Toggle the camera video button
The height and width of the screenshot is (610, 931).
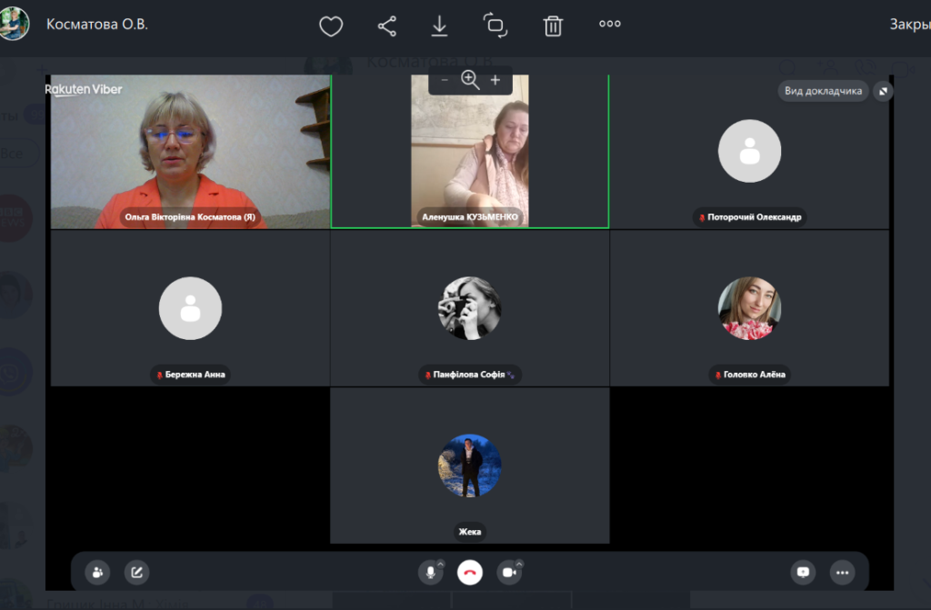pyautogui.click(x=508, y=572)
